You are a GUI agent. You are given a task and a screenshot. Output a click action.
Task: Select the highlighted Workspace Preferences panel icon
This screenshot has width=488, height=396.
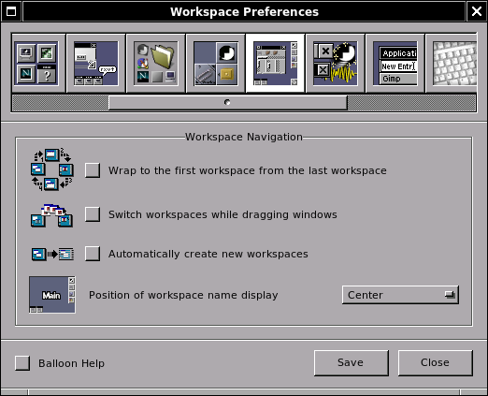276,64
